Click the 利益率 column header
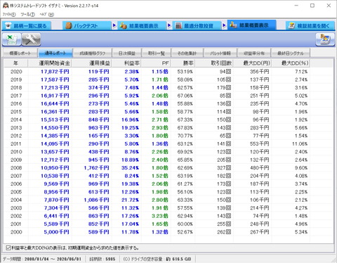Screen dimensions: 337x263 (126, 63)
